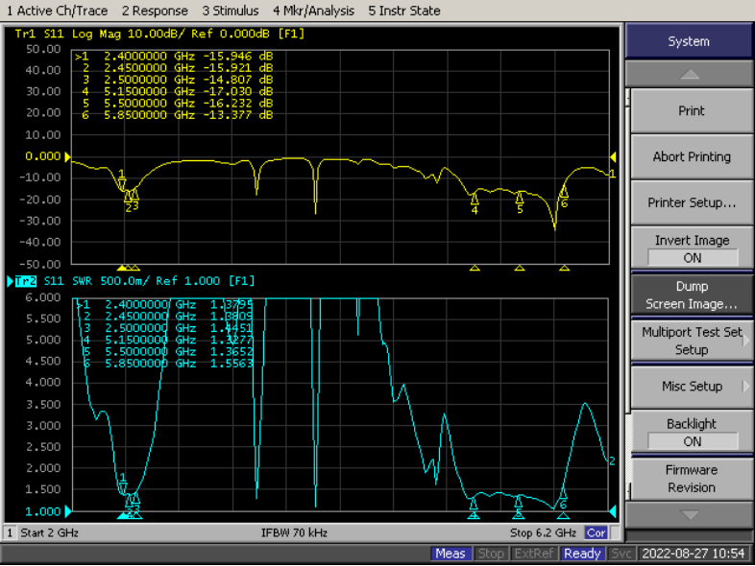Click Dump Screen Image button
The height and width of the screenshot is (566, 755).
pyautogui.click(x=692, y=295)
